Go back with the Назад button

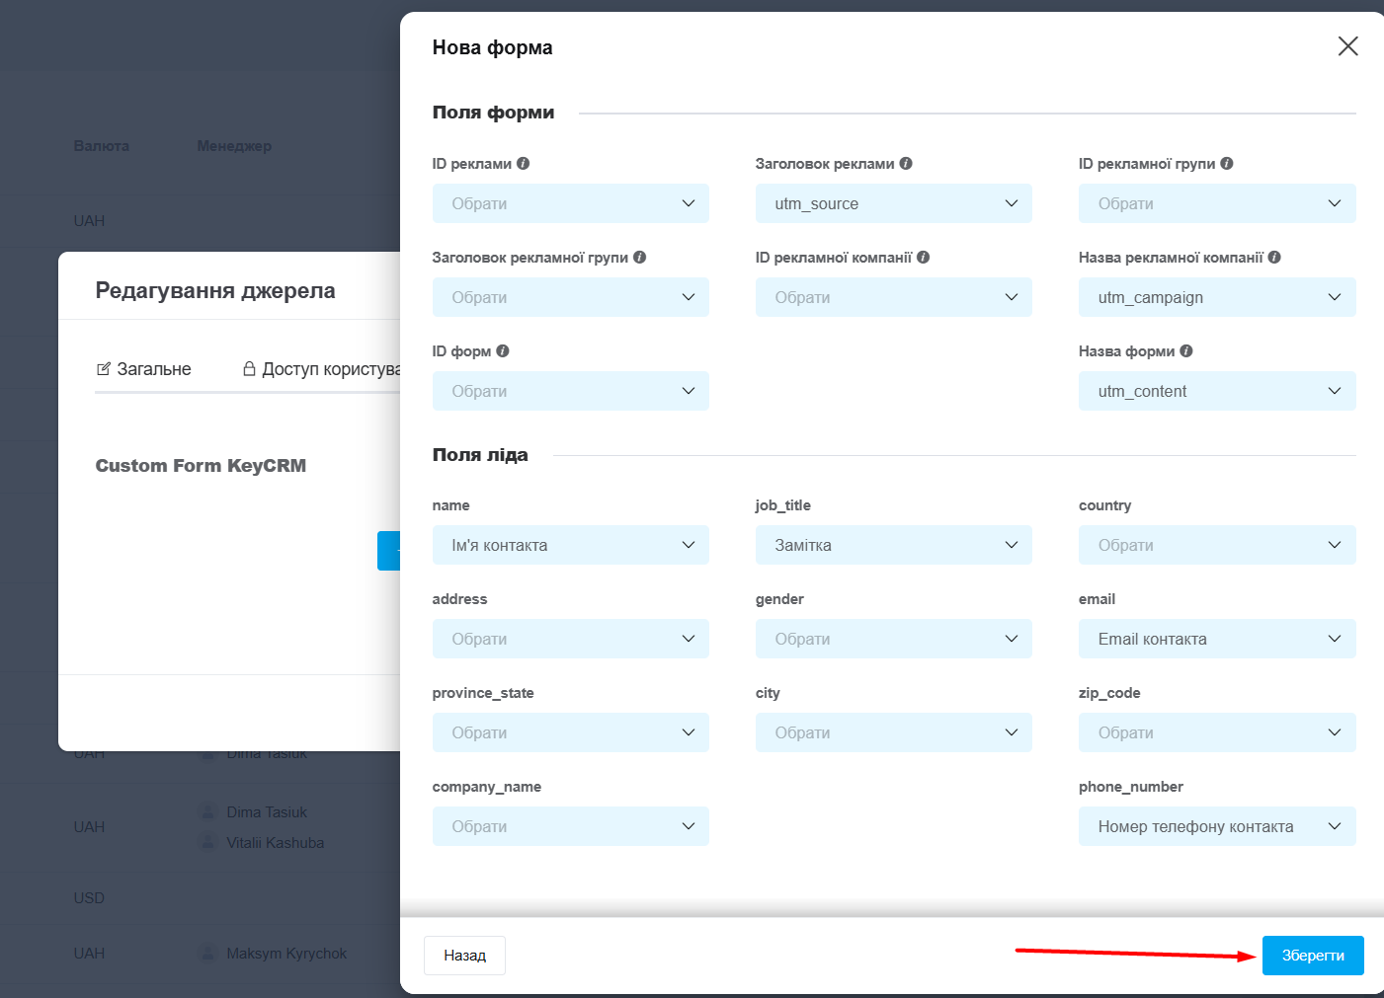pos(464,956)
